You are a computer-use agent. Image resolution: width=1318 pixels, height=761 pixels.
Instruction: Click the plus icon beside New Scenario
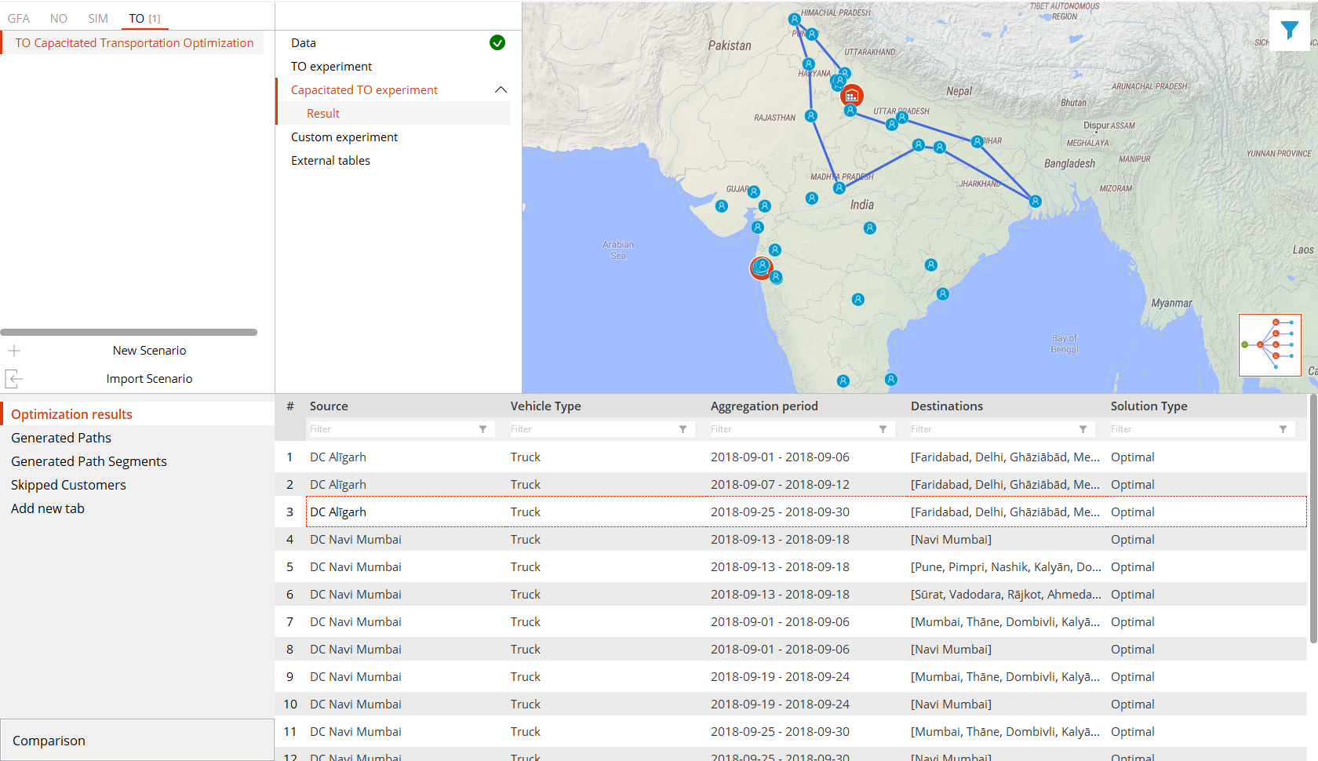click(14, 351)
